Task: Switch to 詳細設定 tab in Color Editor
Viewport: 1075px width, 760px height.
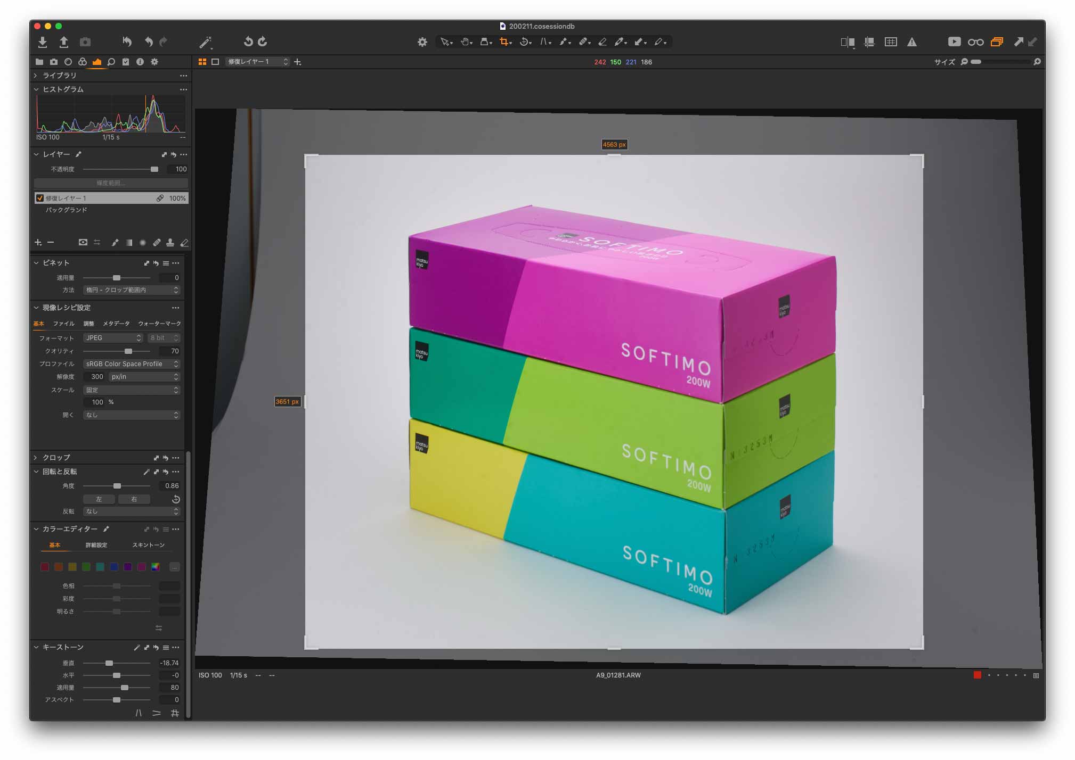Action: tap(96, 545)
